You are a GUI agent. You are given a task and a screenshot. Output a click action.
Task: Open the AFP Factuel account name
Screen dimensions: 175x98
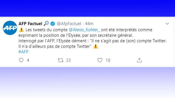coord(30,24)
